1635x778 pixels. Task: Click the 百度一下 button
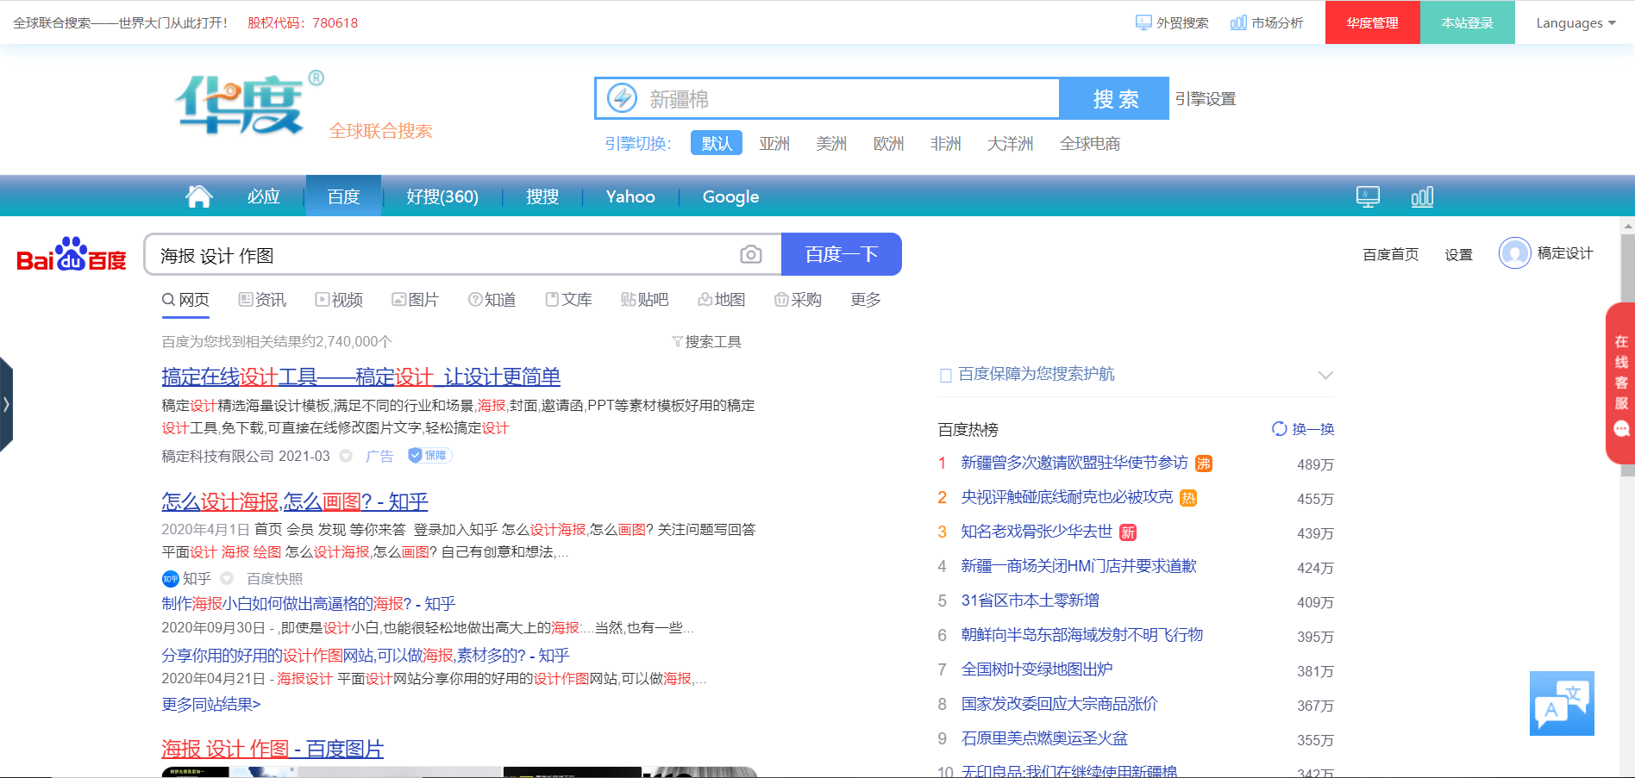842,254
